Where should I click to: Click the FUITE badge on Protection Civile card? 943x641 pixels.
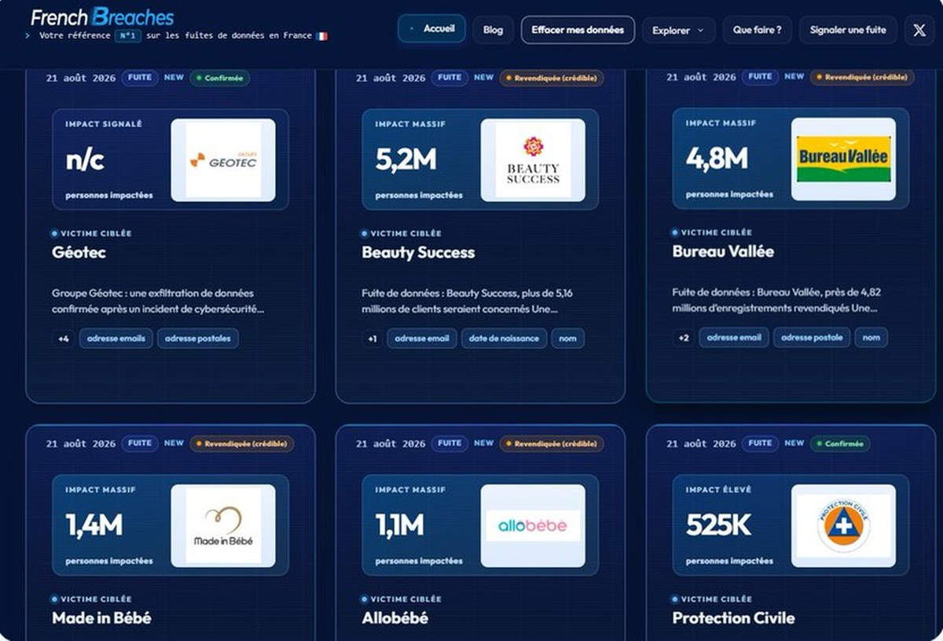point(760,443)
